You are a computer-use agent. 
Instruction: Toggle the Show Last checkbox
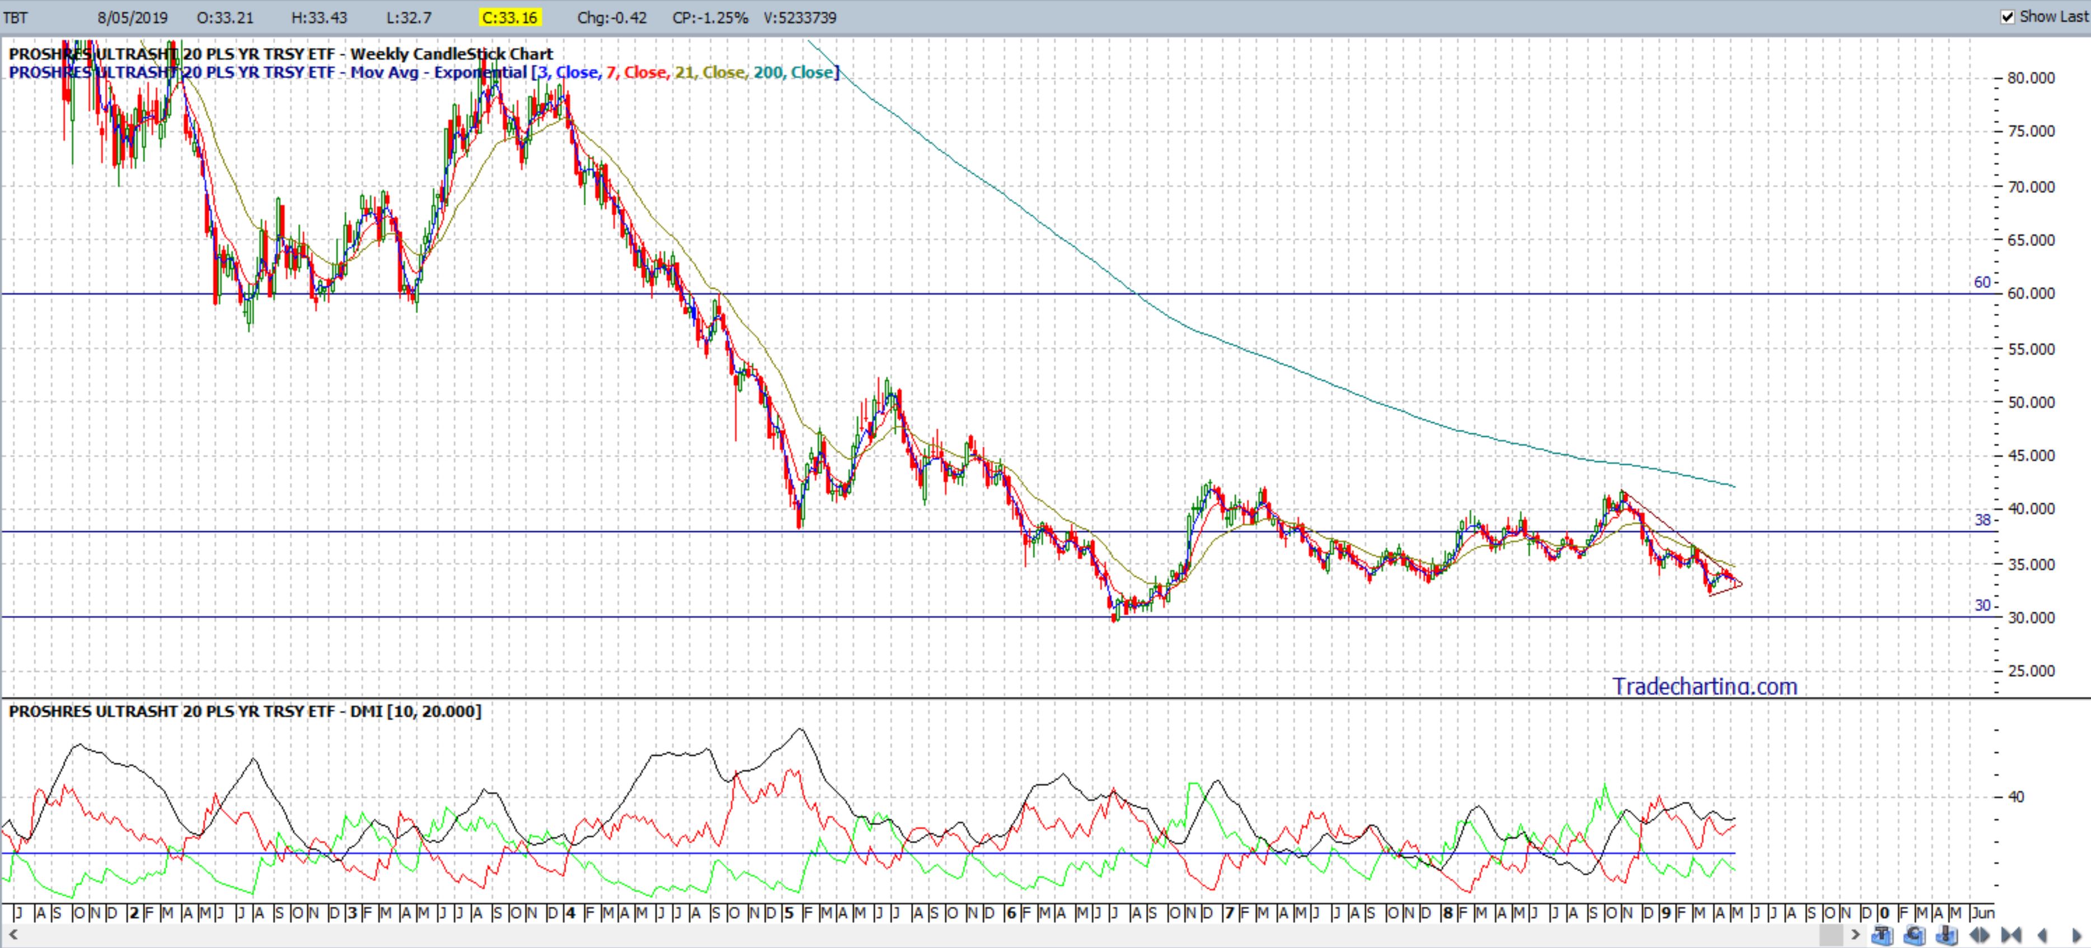2008,17
